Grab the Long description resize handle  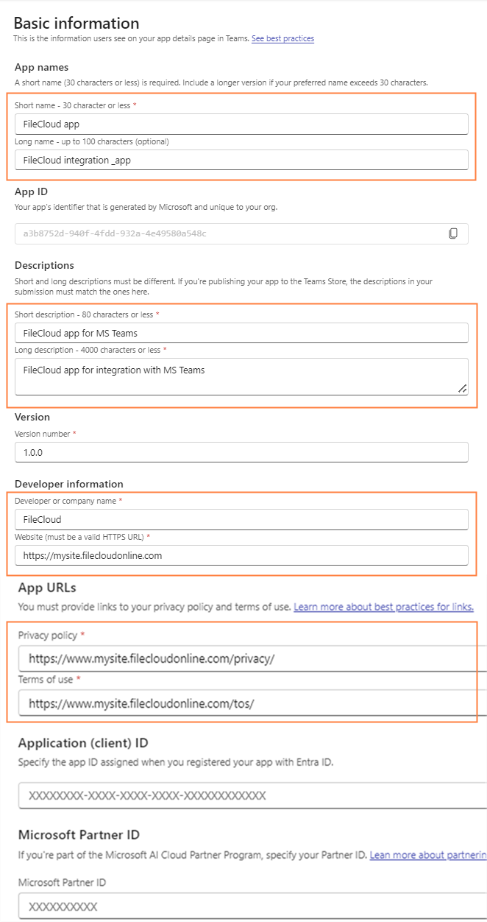click(x=462, y=388)
